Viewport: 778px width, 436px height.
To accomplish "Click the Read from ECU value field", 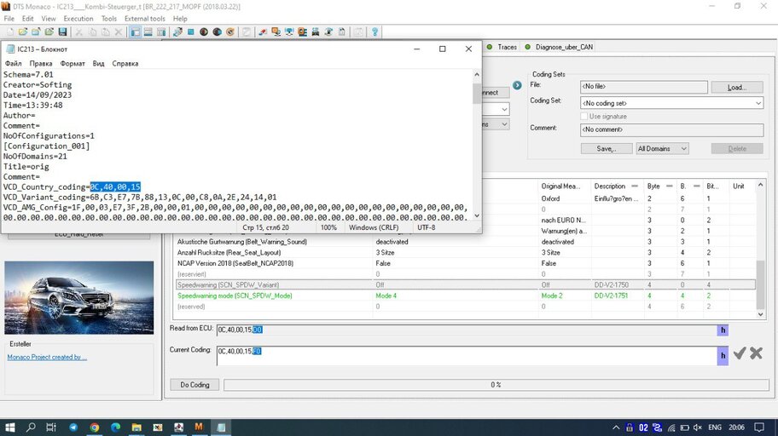I will click(467, 330).
